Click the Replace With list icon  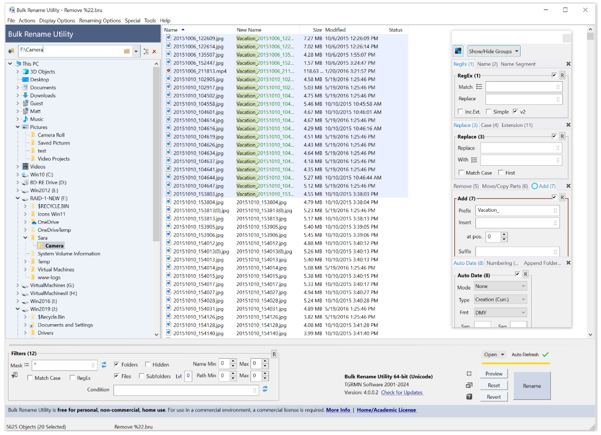pos(474,160)
